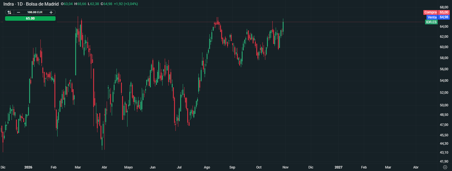Click the blue Venta label

432,17
